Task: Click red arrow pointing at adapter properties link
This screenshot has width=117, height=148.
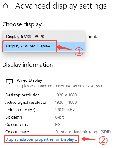Action: click(x=89, y=139)
